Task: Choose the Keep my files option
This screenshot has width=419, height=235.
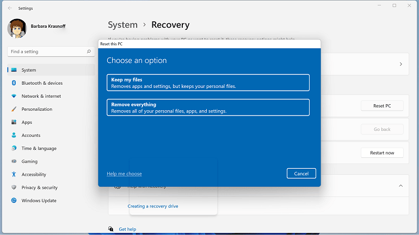Action: (x=208, y=82)
